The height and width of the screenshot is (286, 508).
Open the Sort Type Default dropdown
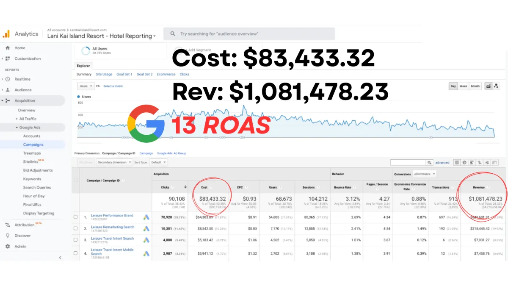coord(159,162)
